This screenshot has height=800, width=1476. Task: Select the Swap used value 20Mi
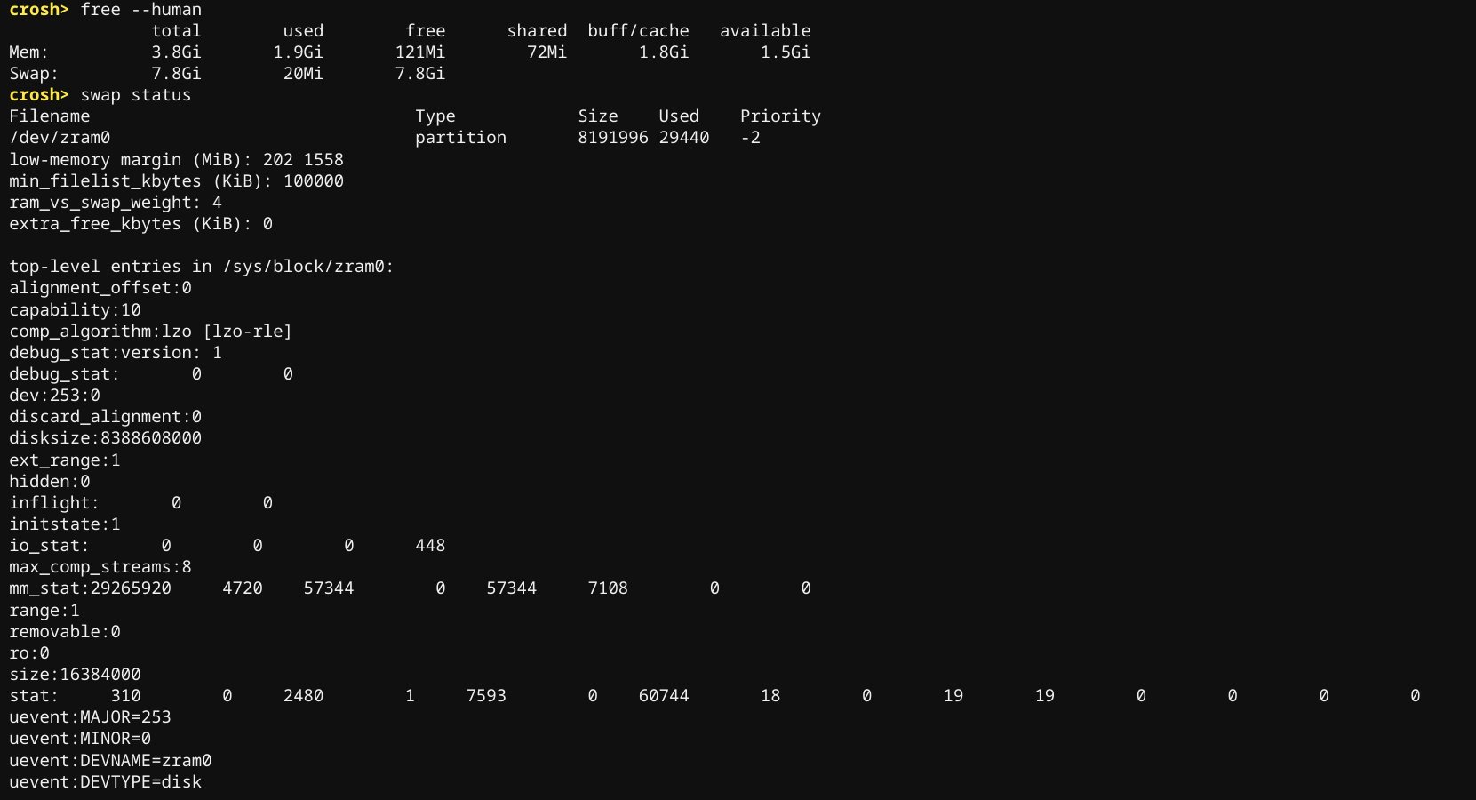(x=303, y=74)
